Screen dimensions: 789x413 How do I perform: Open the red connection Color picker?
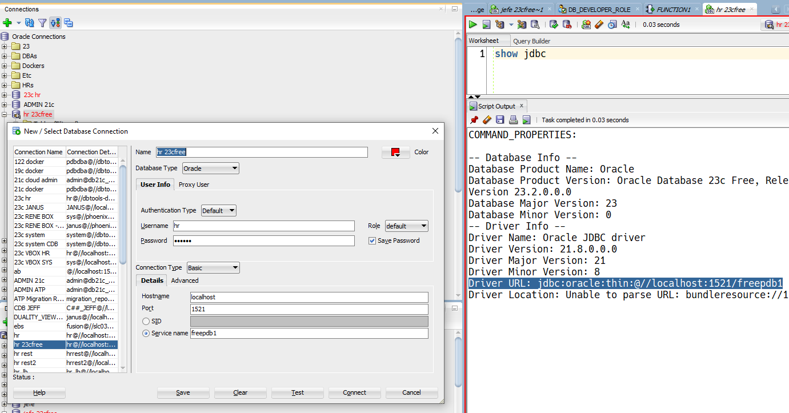click(395, 152)
